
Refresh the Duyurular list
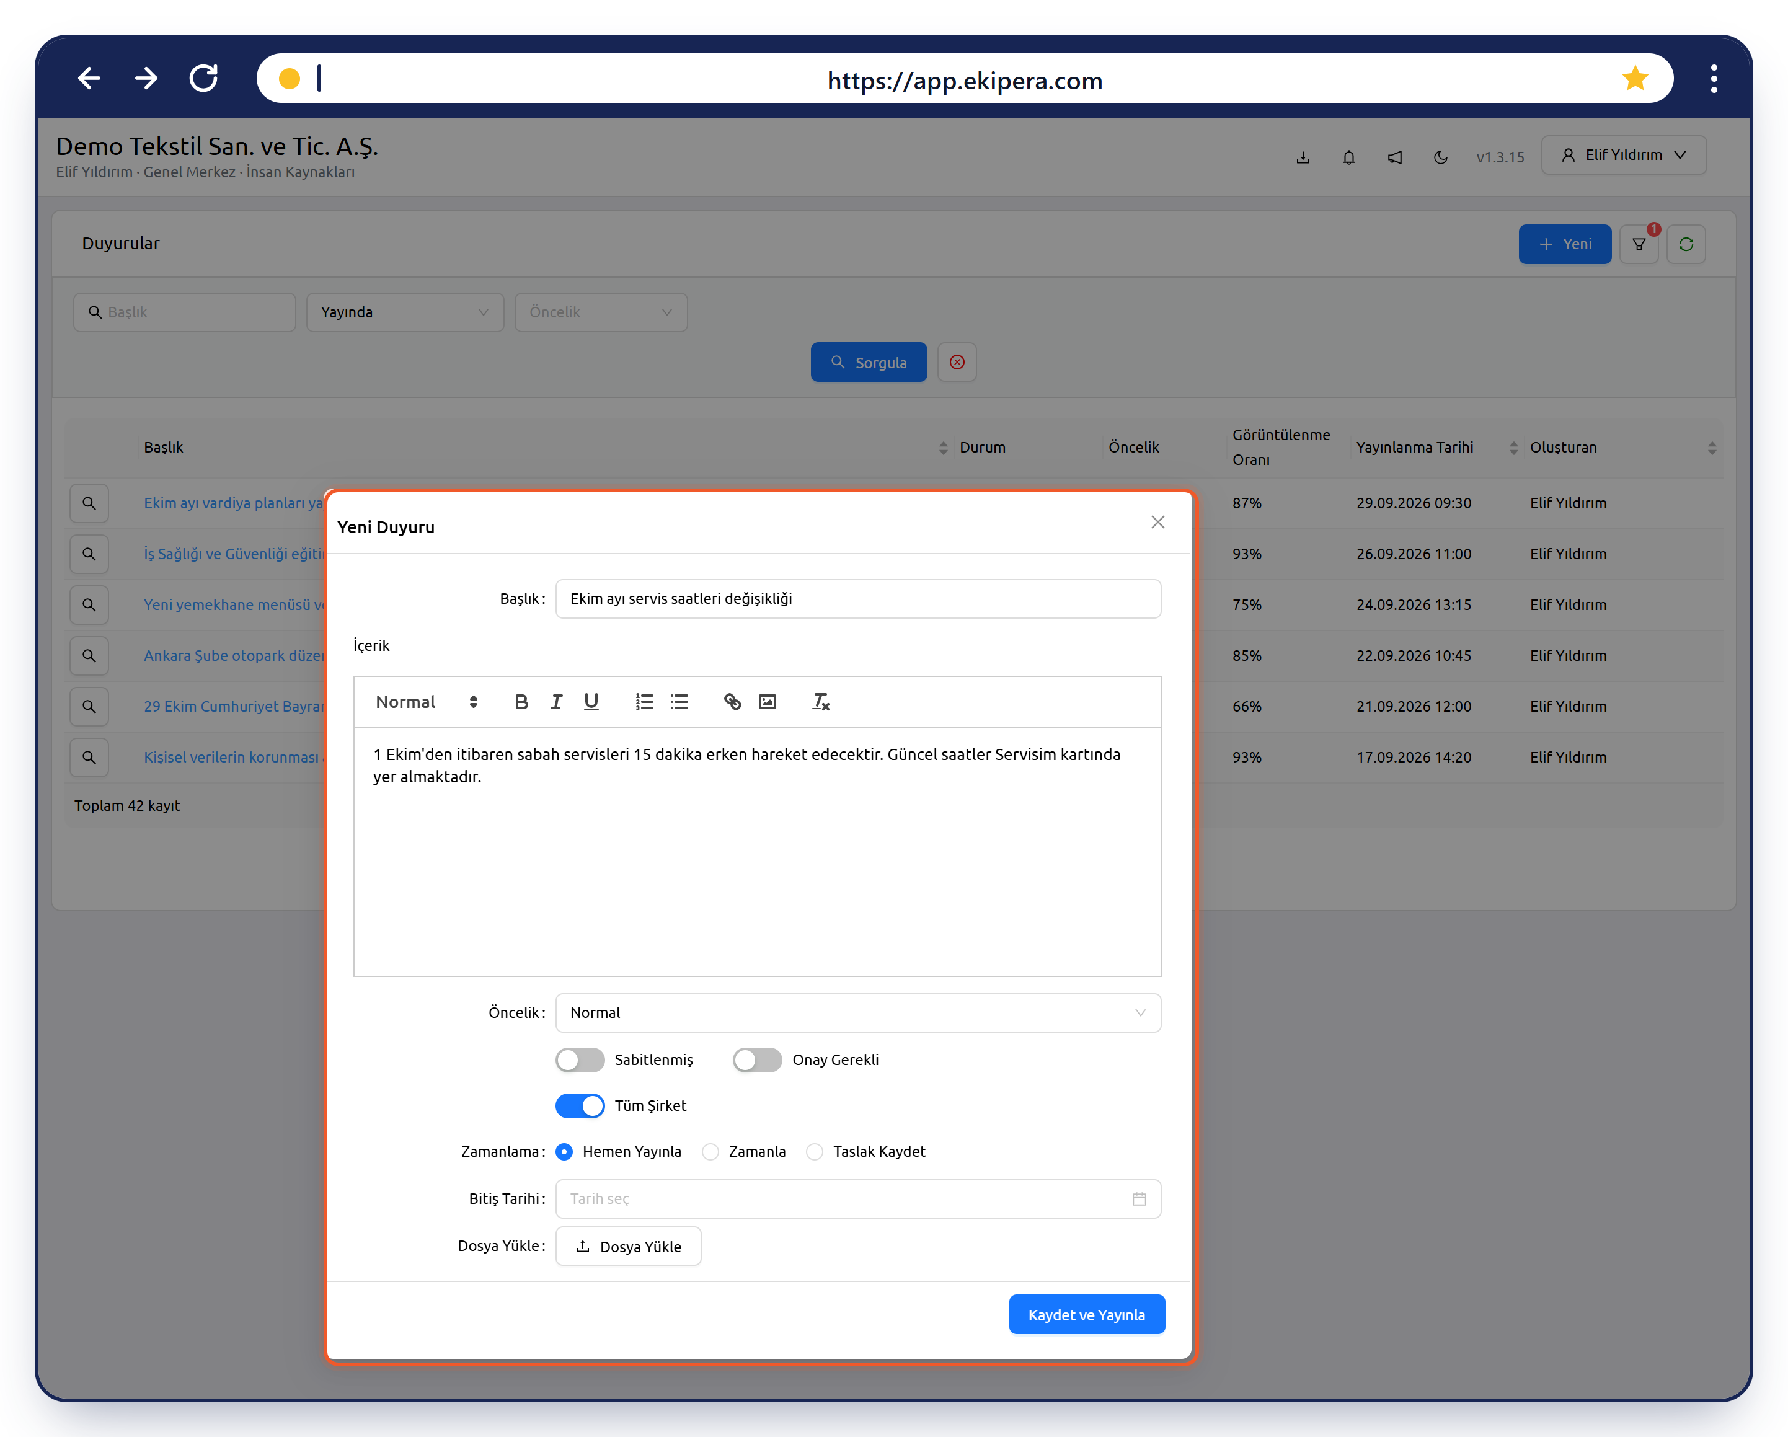click(x=1686, y=244)
